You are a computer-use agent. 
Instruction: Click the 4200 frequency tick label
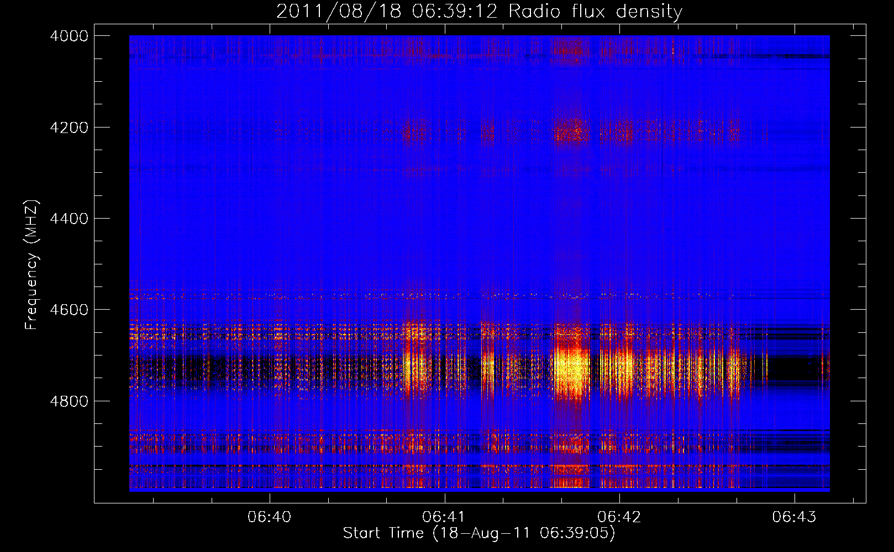69,128
